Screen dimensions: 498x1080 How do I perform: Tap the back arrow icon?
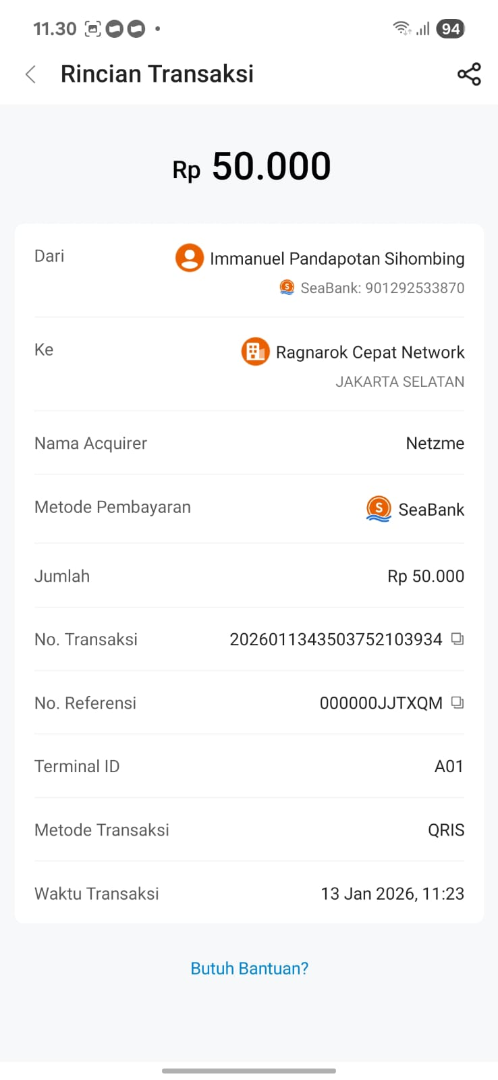pyautogui.click(x=30, y=74)
